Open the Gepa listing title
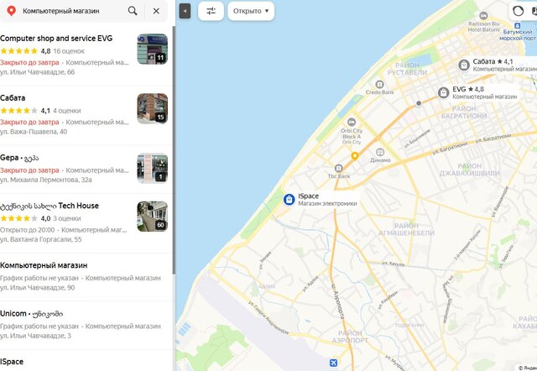This screenshot has height=371, width=537. 19,158
